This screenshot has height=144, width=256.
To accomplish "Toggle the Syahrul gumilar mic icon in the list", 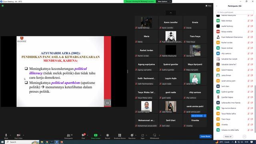I will click(x=248, y=92).
